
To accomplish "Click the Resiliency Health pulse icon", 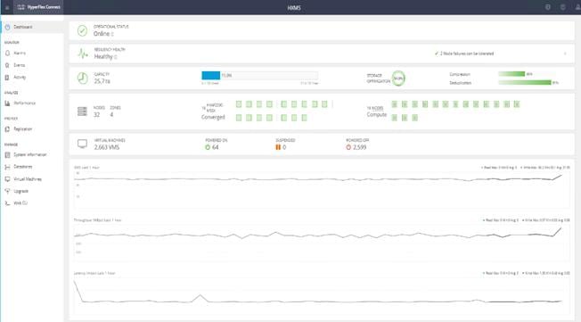I will tap(83, 54).
